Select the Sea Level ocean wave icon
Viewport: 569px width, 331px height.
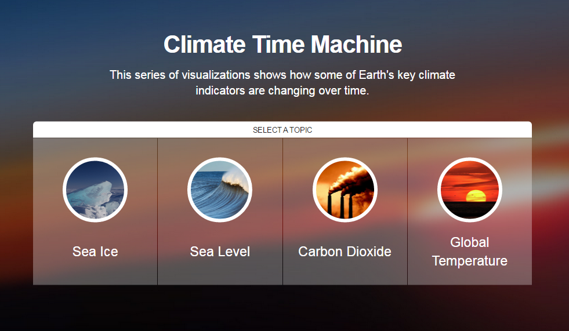(x=220, y=190)
